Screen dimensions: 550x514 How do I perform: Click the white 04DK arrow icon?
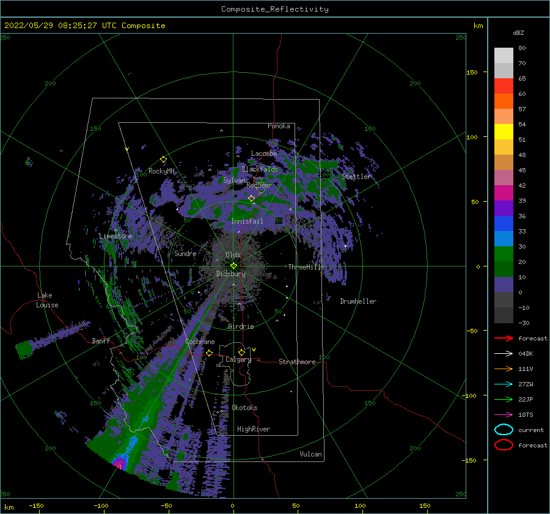pos(504,354)
